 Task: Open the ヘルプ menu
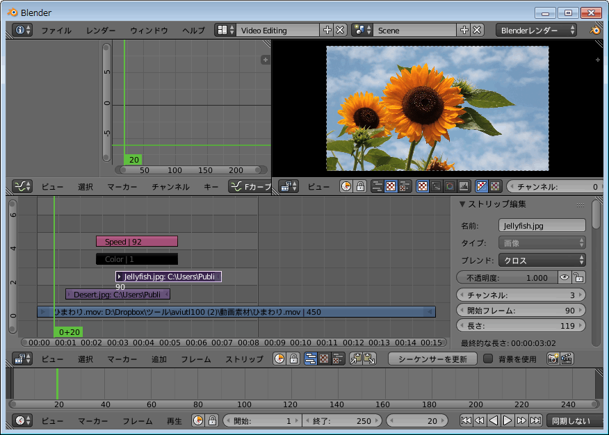pos(193,31)
